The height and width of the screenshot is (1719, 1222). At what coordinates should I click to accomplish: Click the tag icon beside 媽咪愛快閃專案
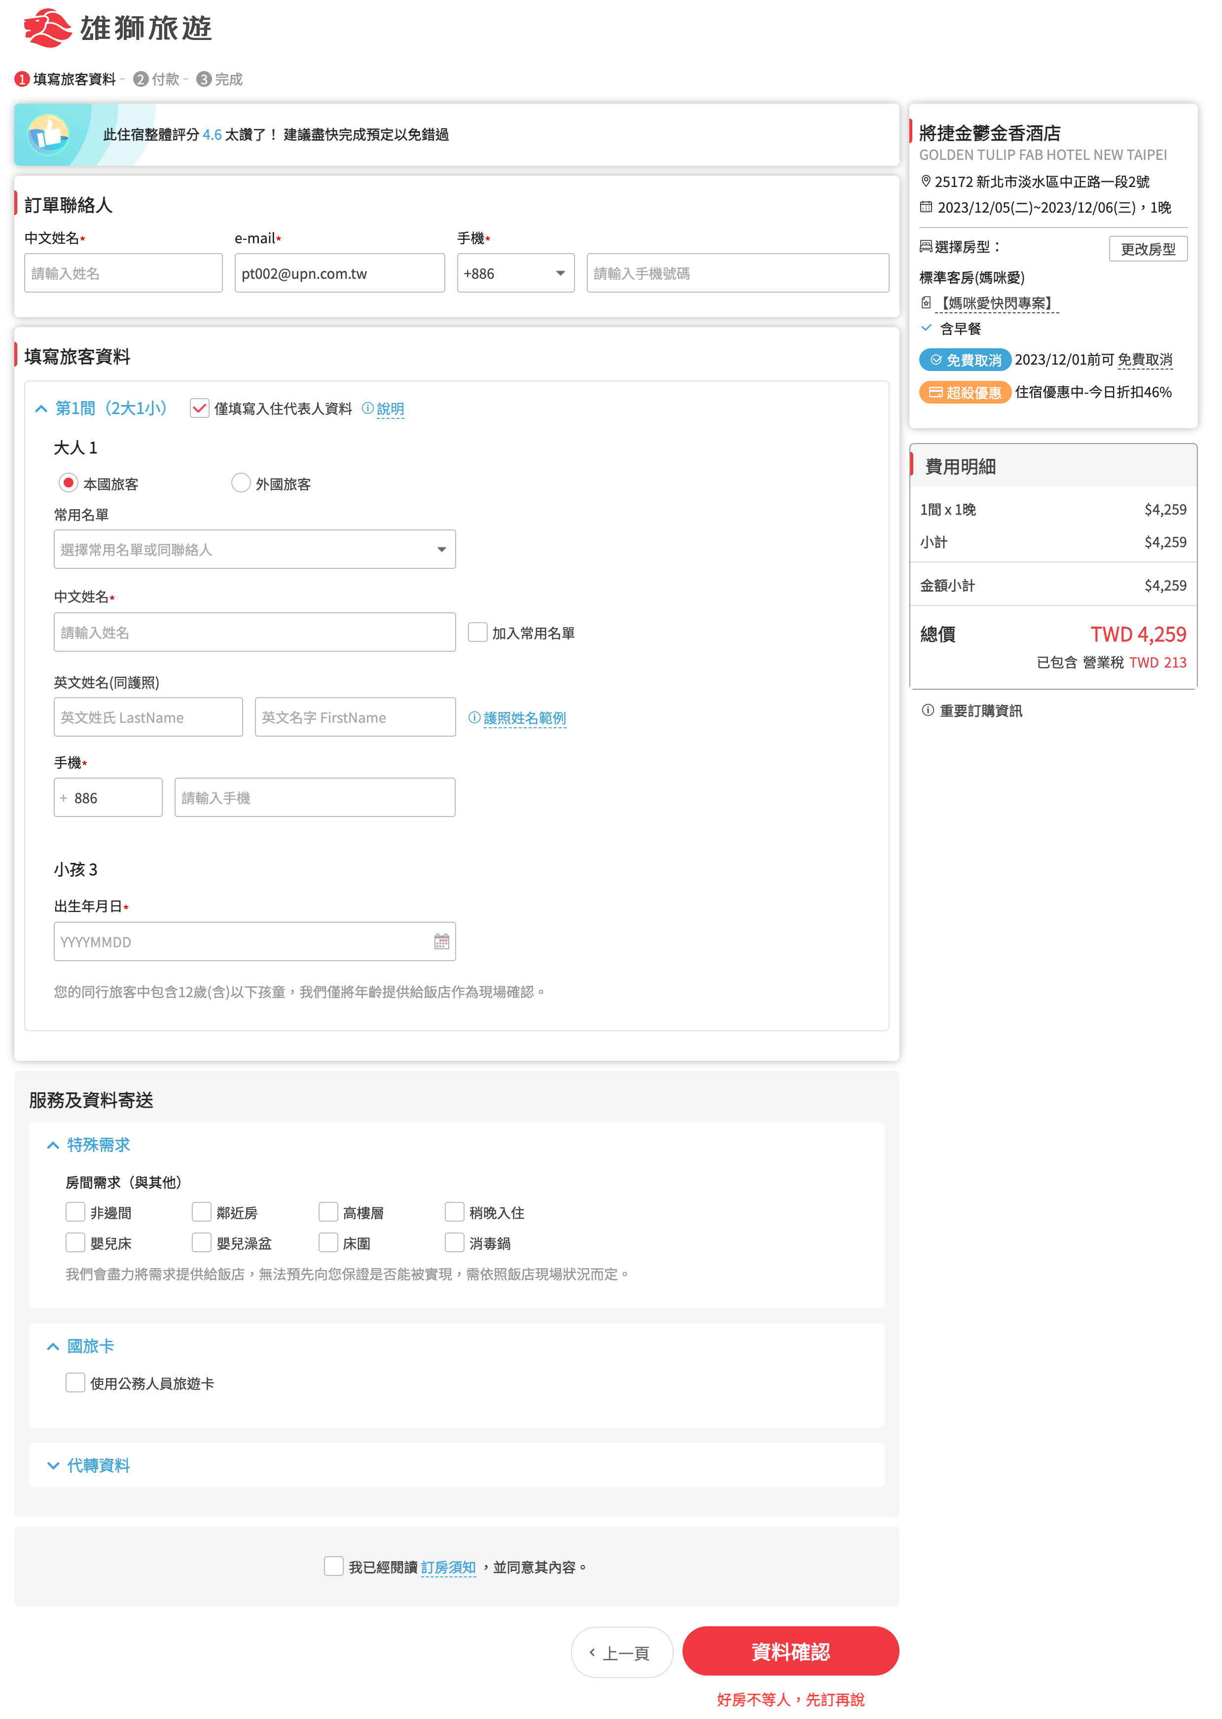coord(927,303)
